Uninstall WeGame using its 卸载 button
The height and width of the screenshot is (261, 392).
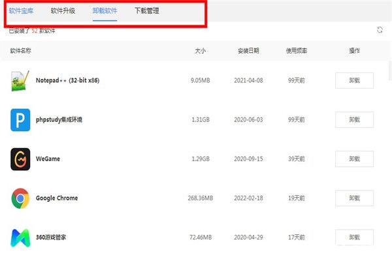[354, 159]
